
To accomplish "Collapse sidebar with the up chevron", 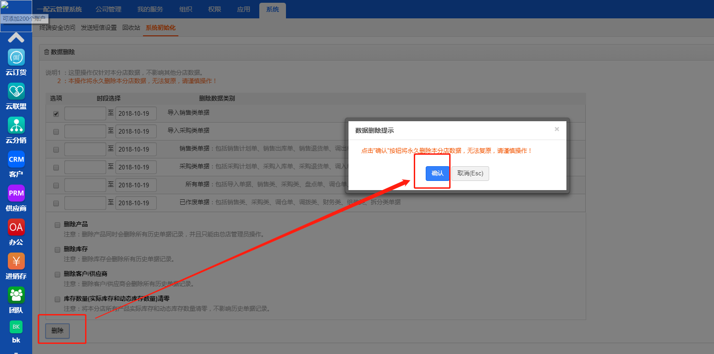I will coord(16,38).
